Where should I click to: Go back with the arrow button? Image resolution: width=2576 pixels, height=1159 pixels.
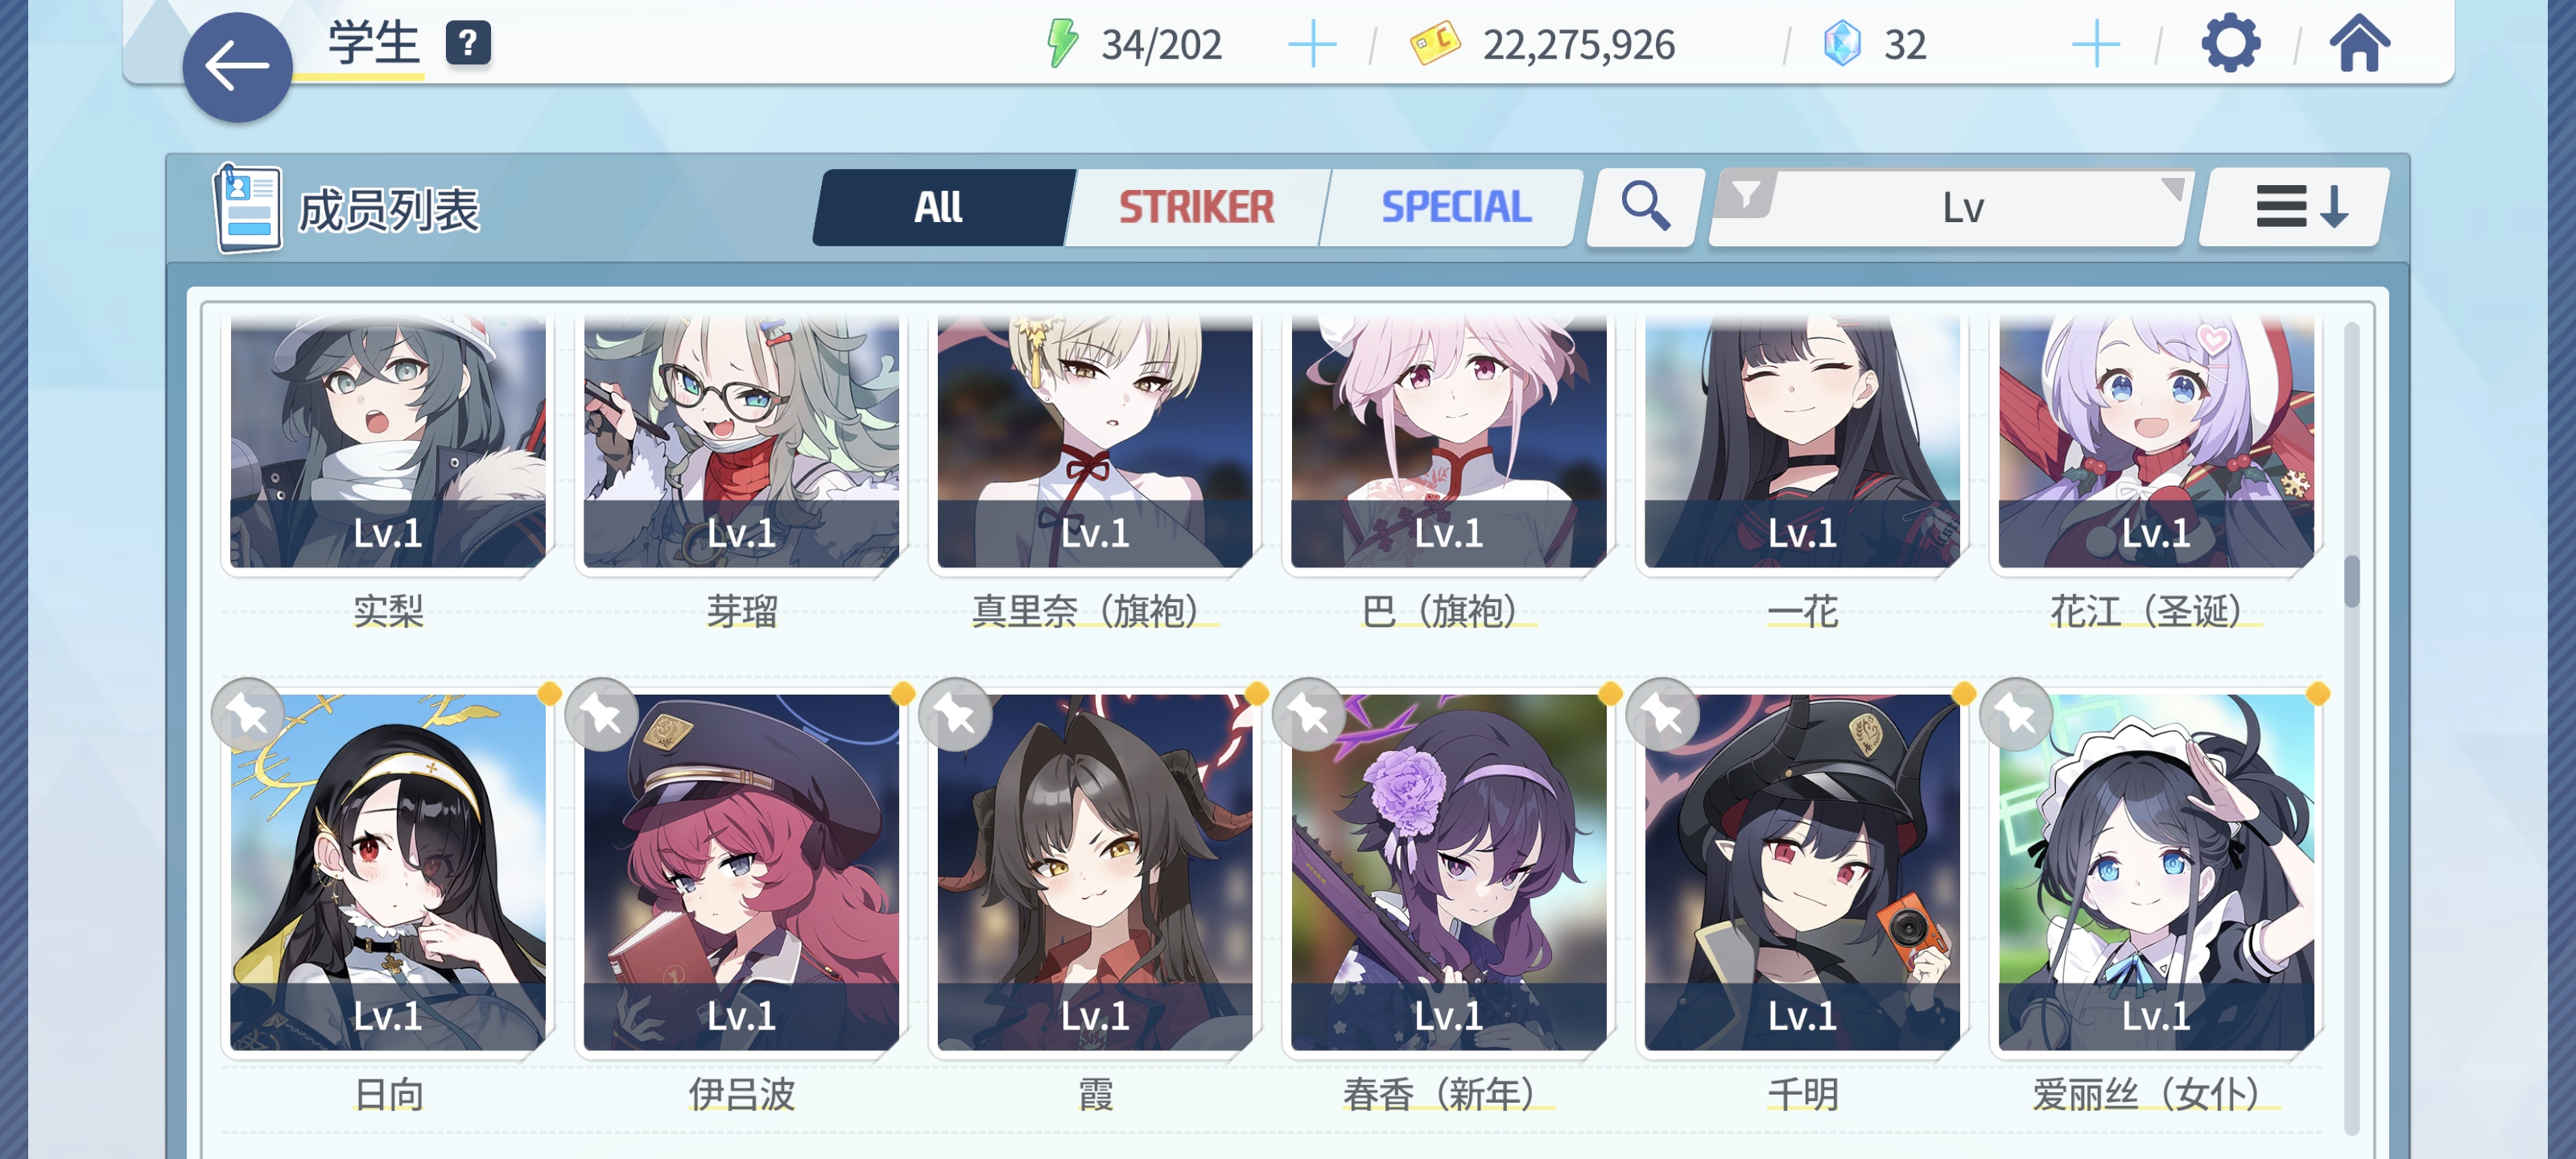237,67
